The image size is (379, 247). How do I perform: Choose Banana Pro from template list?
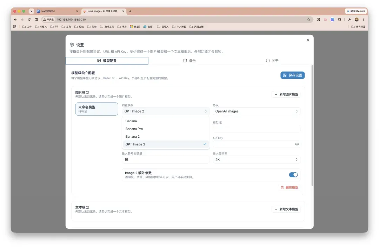[166, 129]
